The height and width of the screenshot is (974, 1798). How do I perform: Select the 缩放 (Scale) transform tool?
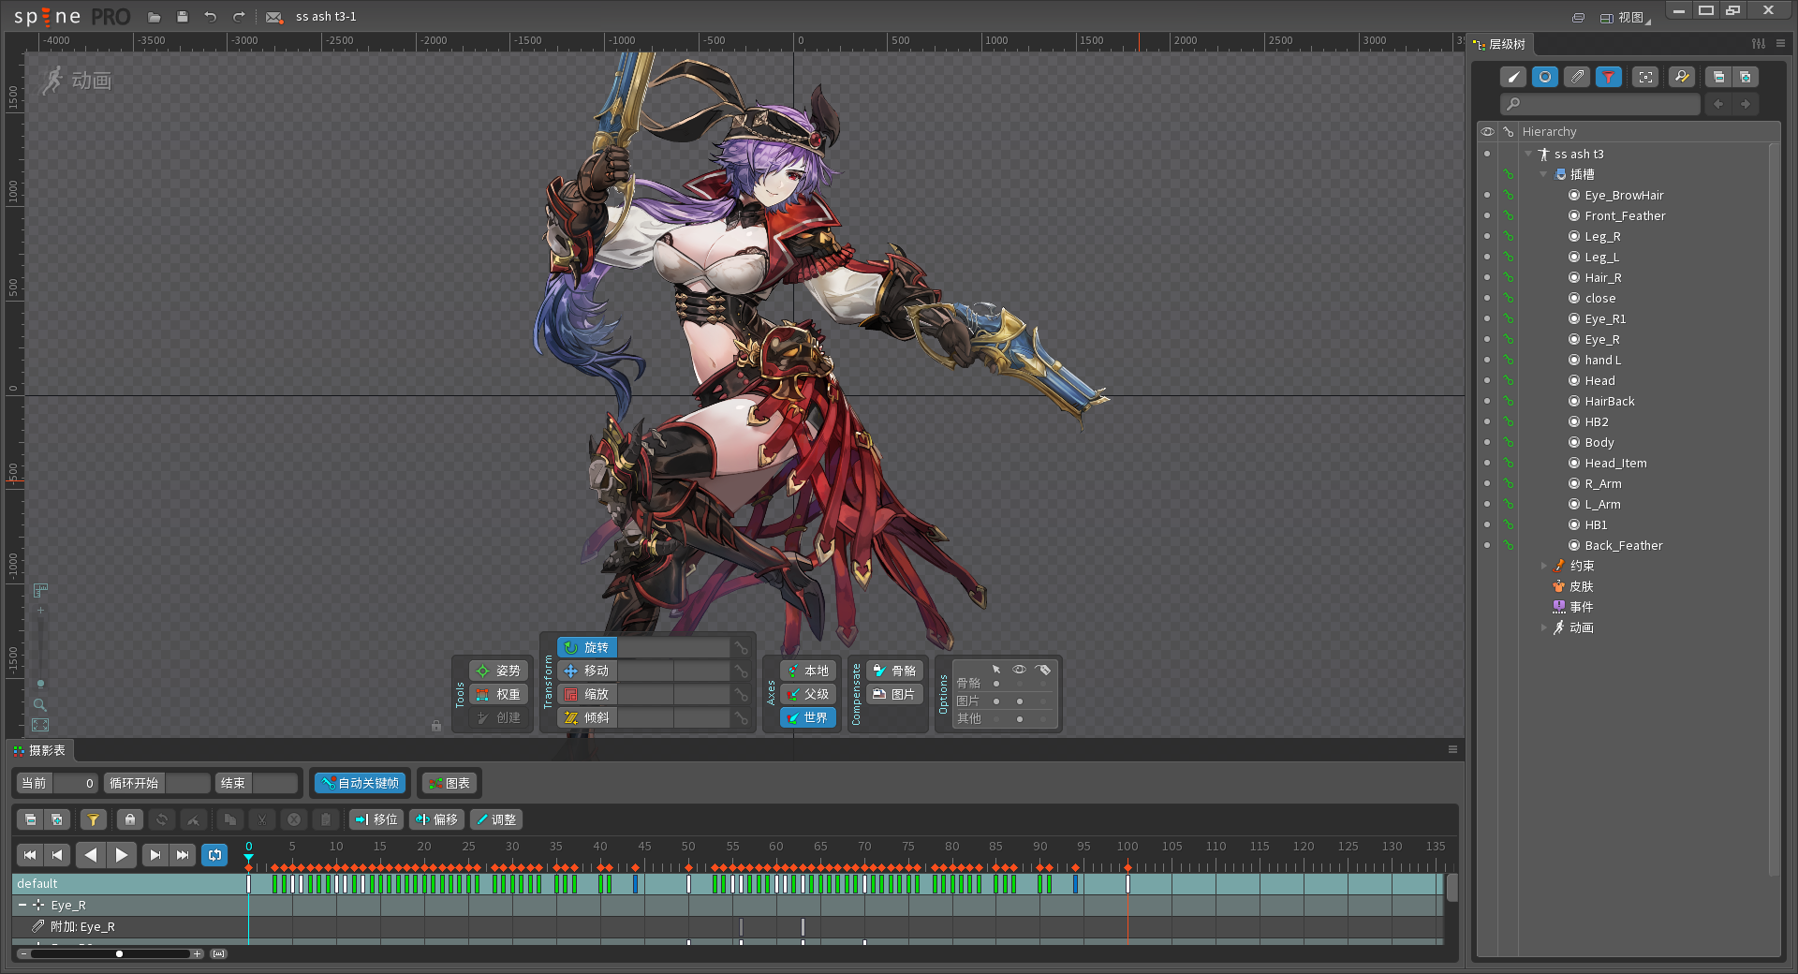click(x=587, y=694)
